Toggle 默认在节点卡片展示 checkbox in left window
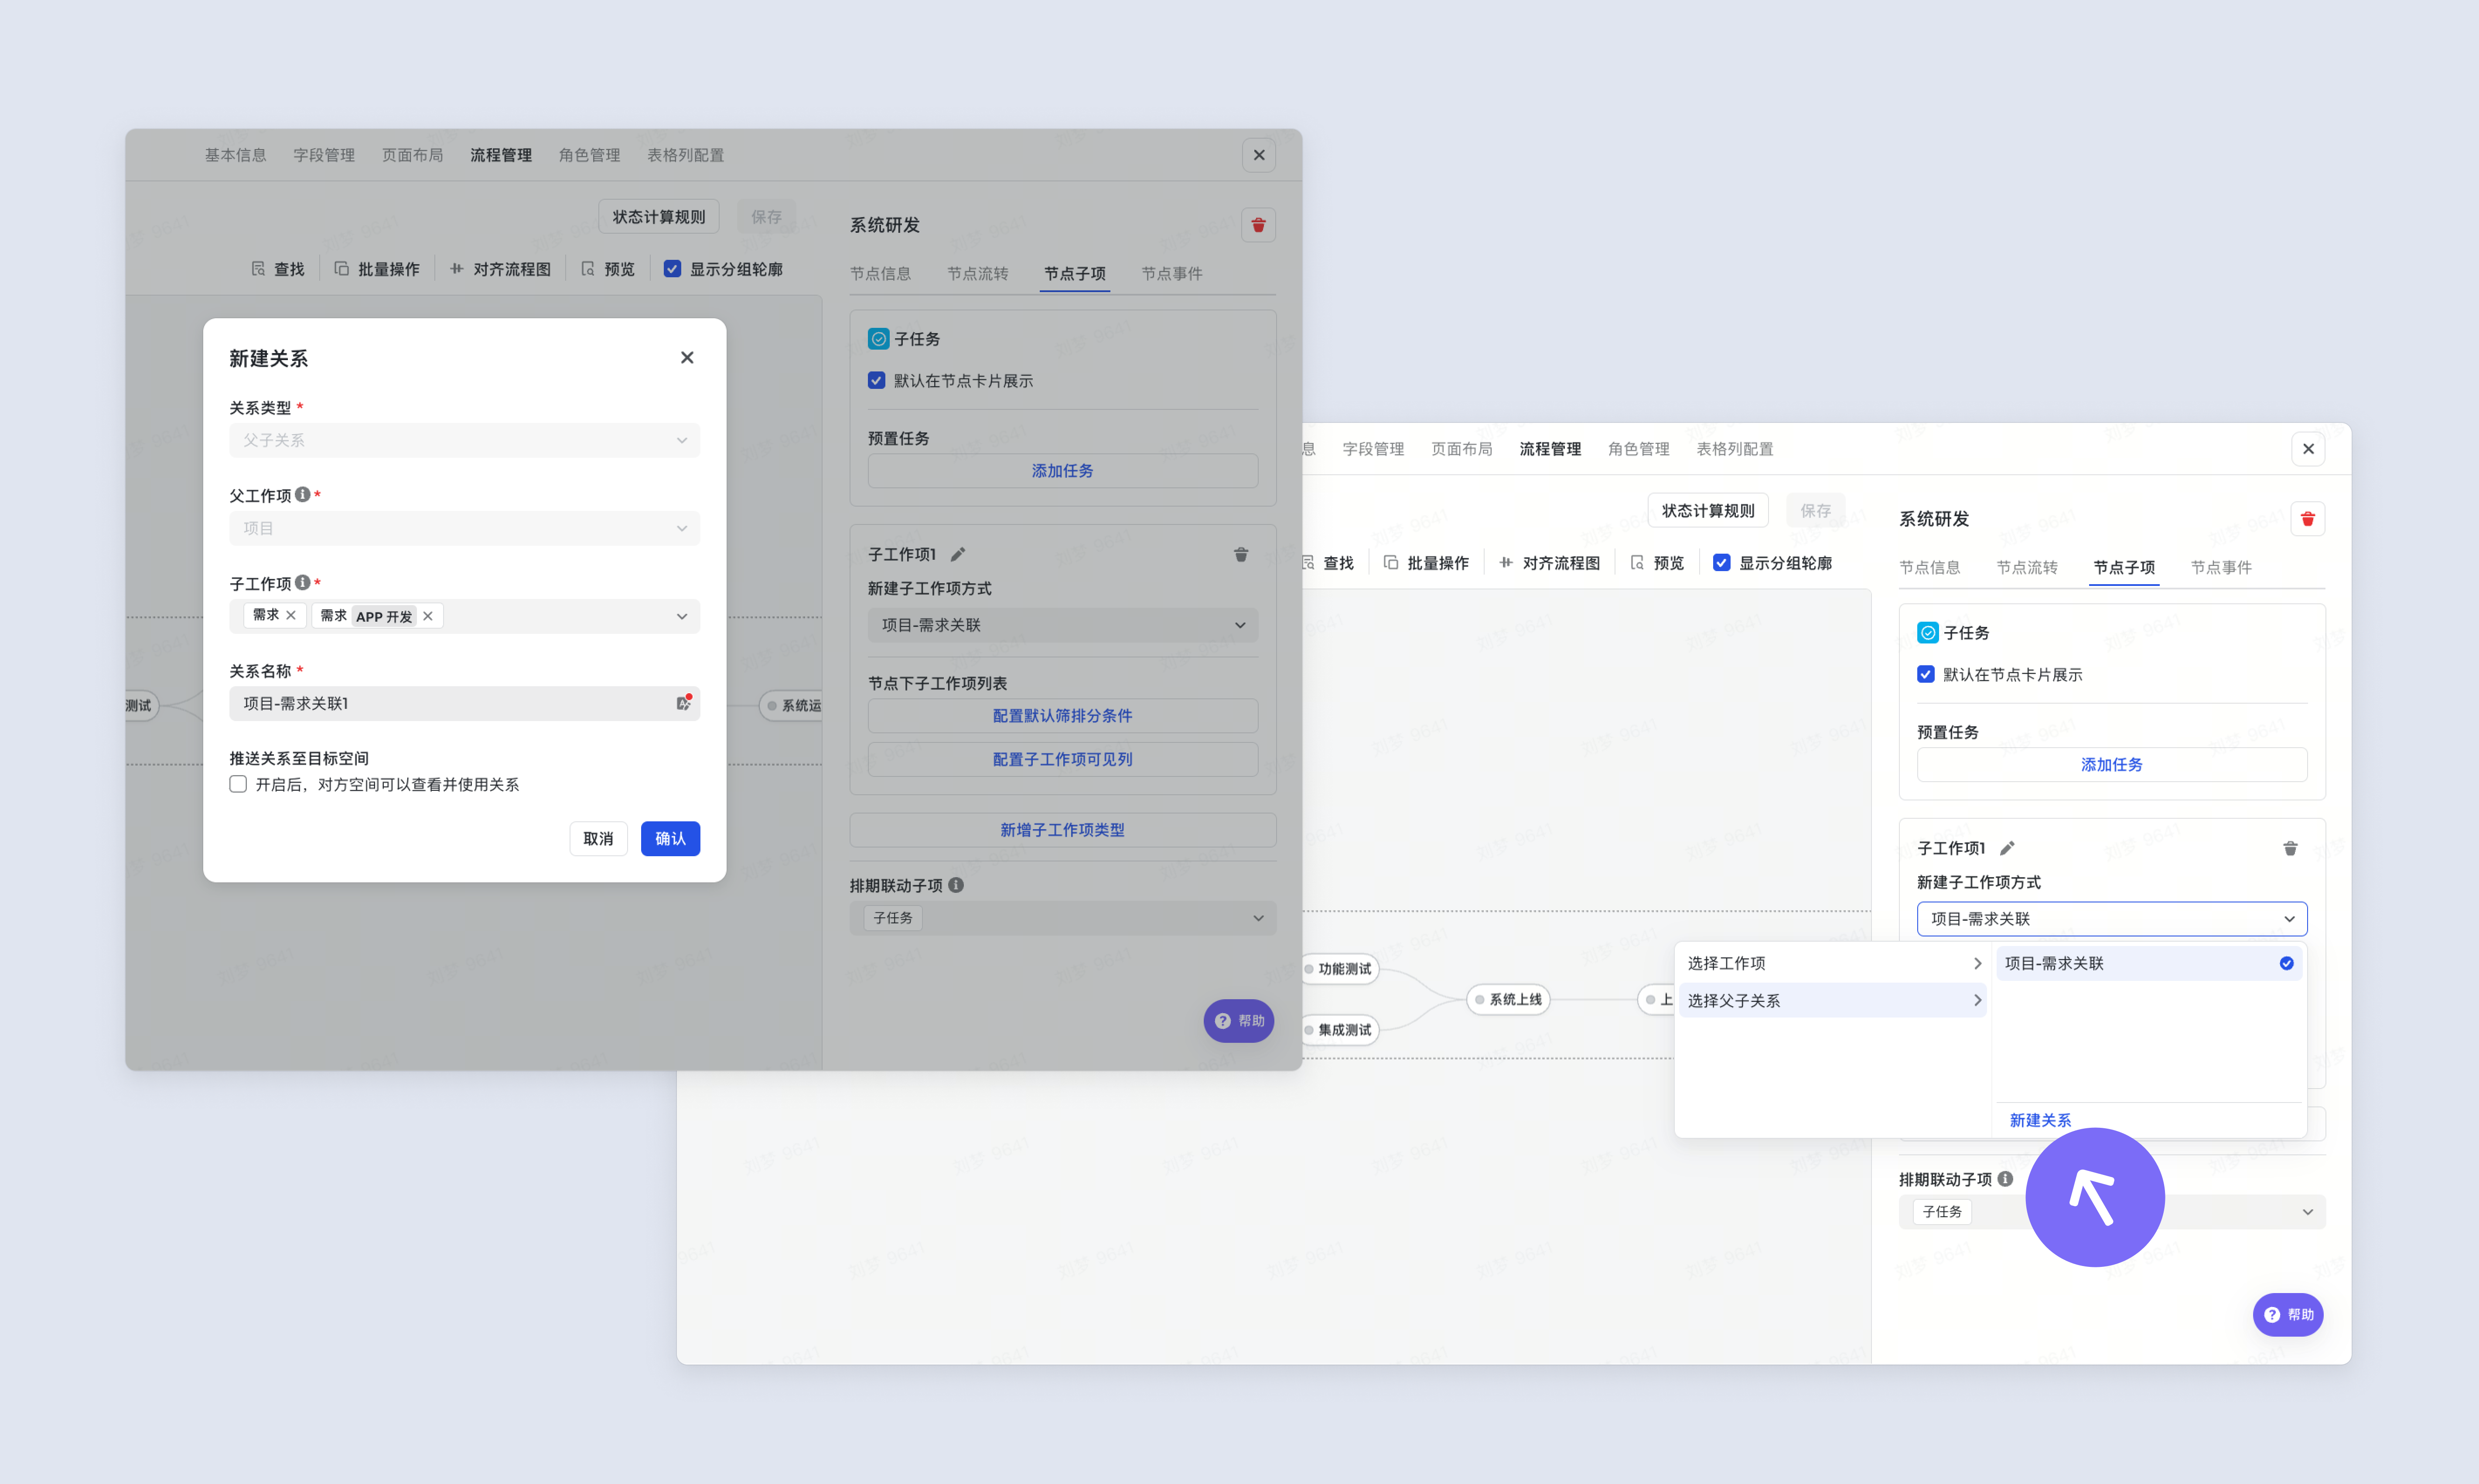The image size is (2479, 1484). pyautogui.click(x=876, y=381)
